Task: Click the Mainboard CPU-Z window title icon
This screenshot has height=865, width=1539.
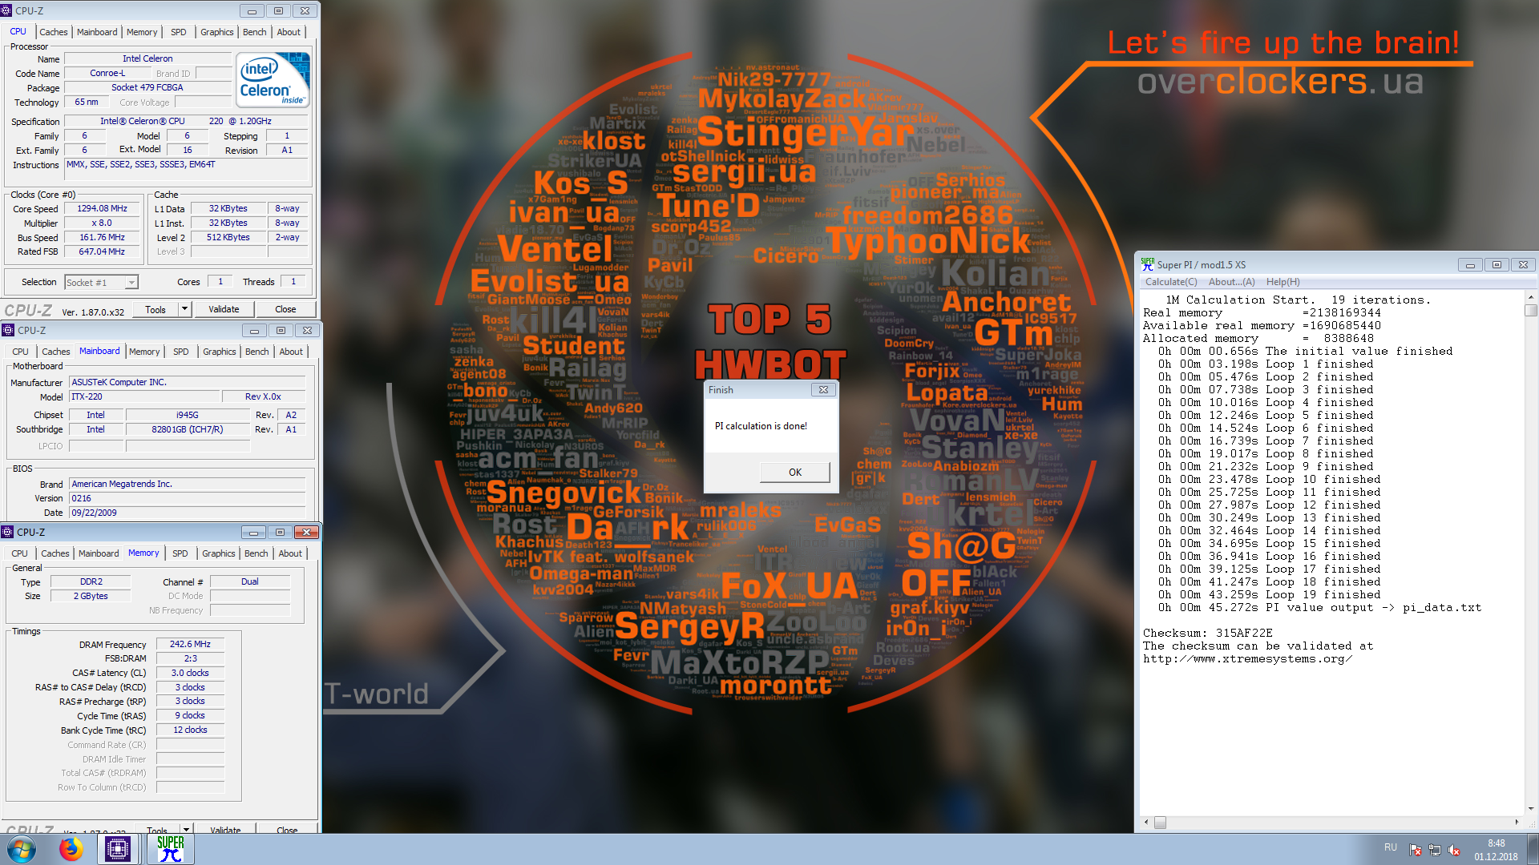Action: 8,330
